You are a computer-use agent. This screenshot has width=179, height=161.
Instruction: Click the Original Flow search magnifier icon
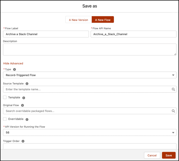173,111
